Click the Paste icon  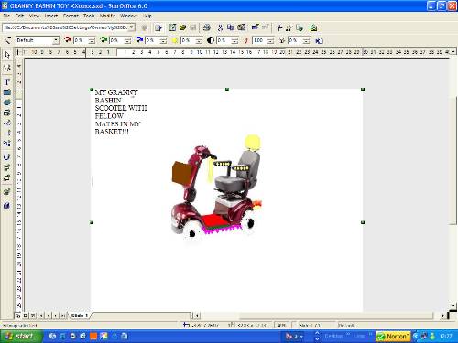coord(241,27)
